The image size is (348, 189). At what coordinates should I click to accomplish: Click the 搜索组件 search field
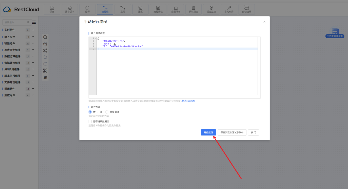point(17,22)
